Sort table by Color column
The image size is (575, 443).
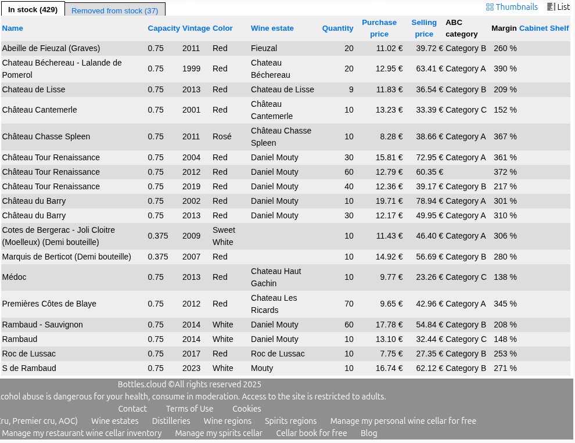(x=222, y=28)
